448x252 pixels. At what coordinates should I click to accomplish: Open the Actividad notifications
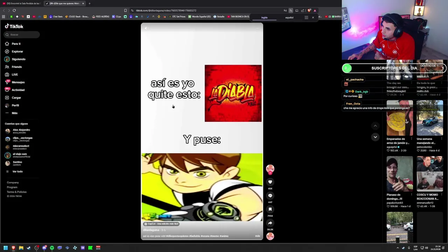coord(15,90)
